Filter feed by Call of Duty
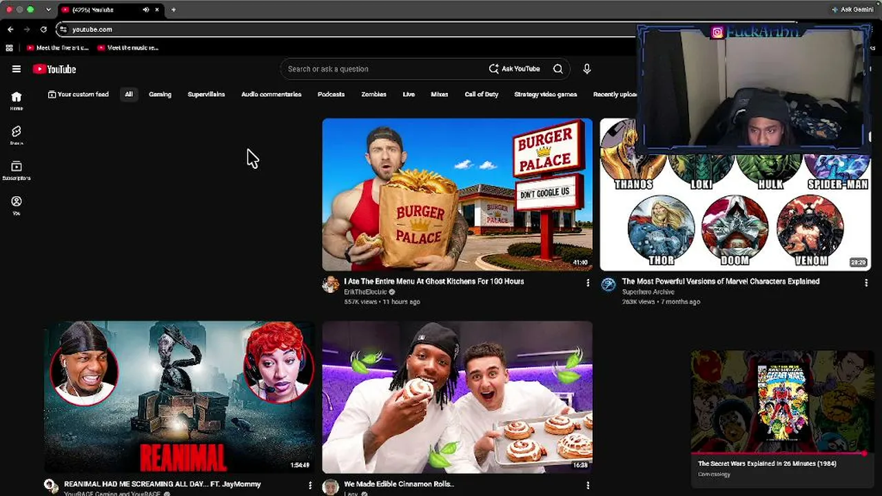 (482, 94)
